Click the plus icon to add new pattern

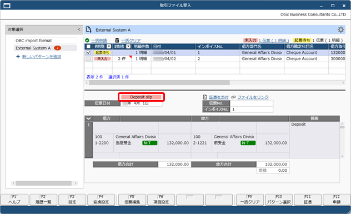pos(18,57)
